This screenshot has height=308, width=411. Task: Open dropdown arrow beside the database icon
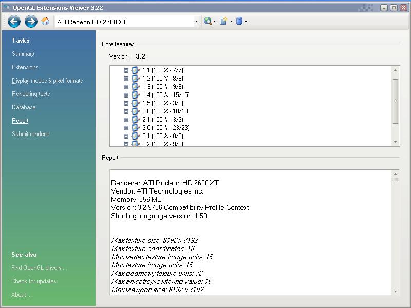(246, 22)
